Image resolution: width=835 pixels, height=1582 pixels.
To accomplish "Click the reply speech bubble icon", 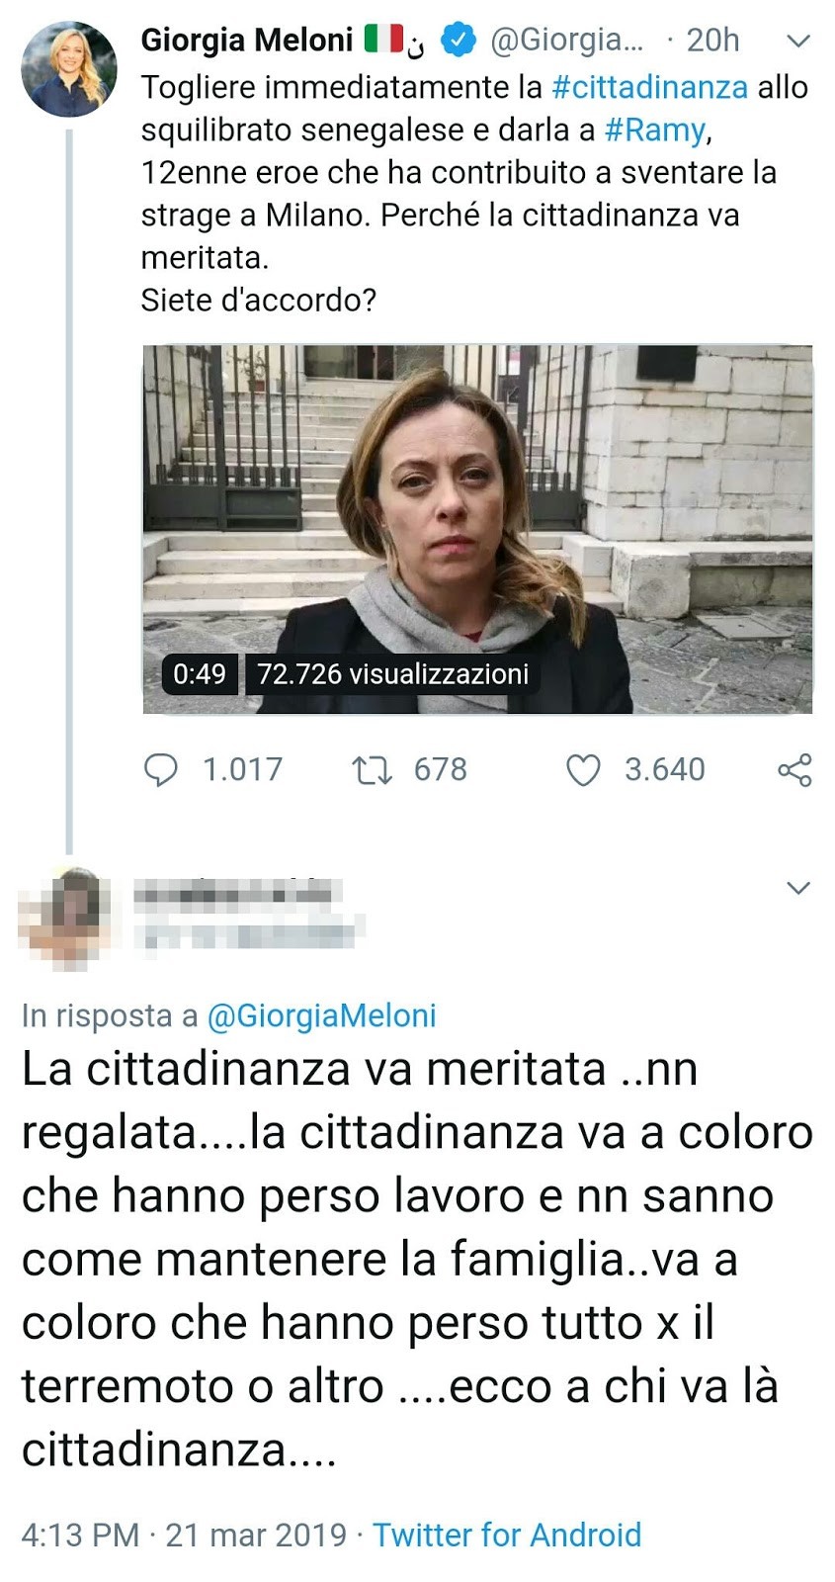I will [x=160, y=769].
